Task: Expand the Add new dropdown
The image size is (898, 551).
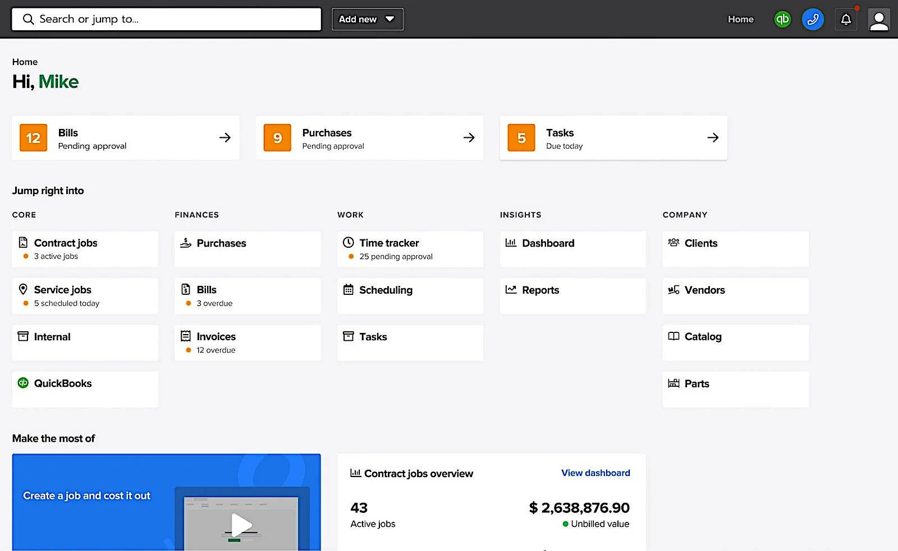Action: coord(368,19)
